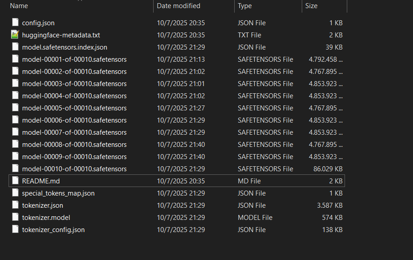The image size is (413, 260).
Task: Click the model-00002-of-00010.safetensors file icon
Action: [x=15, y=71]
